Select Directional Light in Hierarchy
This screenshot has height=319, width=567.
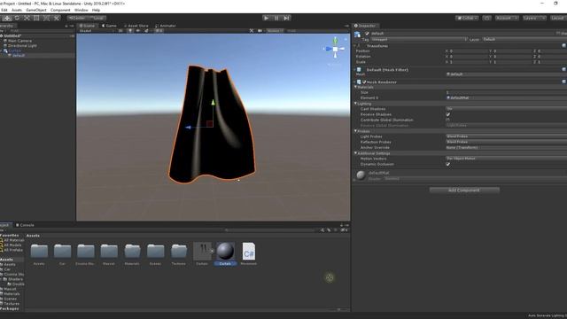click(22, 46)
